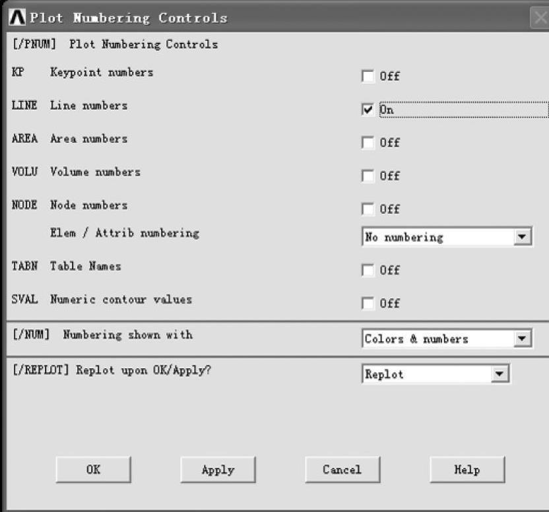Click the '[/NUM] Numbering shown with' label
This screenshot has height=512, width=549.
(x=102, y=335)
